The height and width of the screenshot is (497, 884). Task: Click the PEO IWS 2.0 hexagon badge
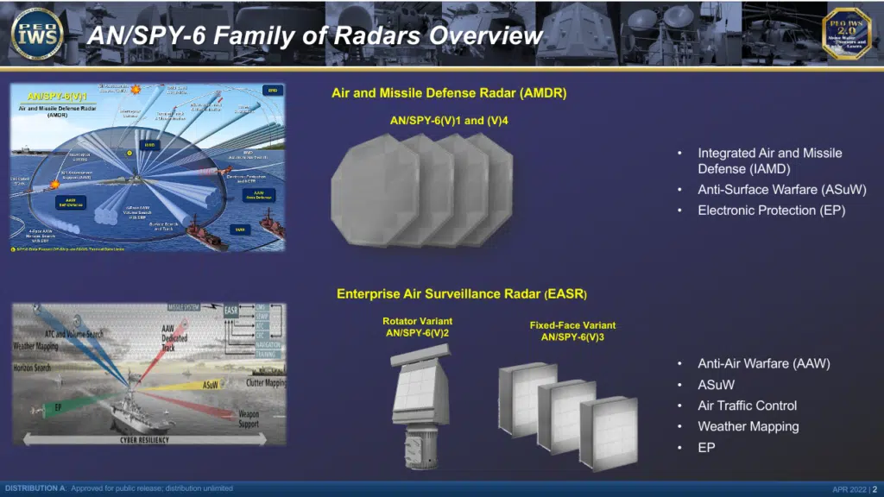point(846,34)
